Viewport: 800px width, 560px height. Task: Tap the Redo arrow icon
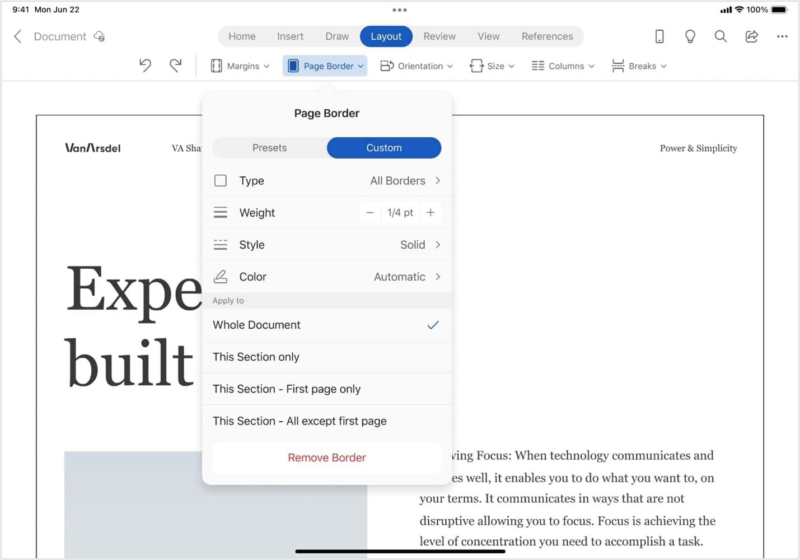176,66
